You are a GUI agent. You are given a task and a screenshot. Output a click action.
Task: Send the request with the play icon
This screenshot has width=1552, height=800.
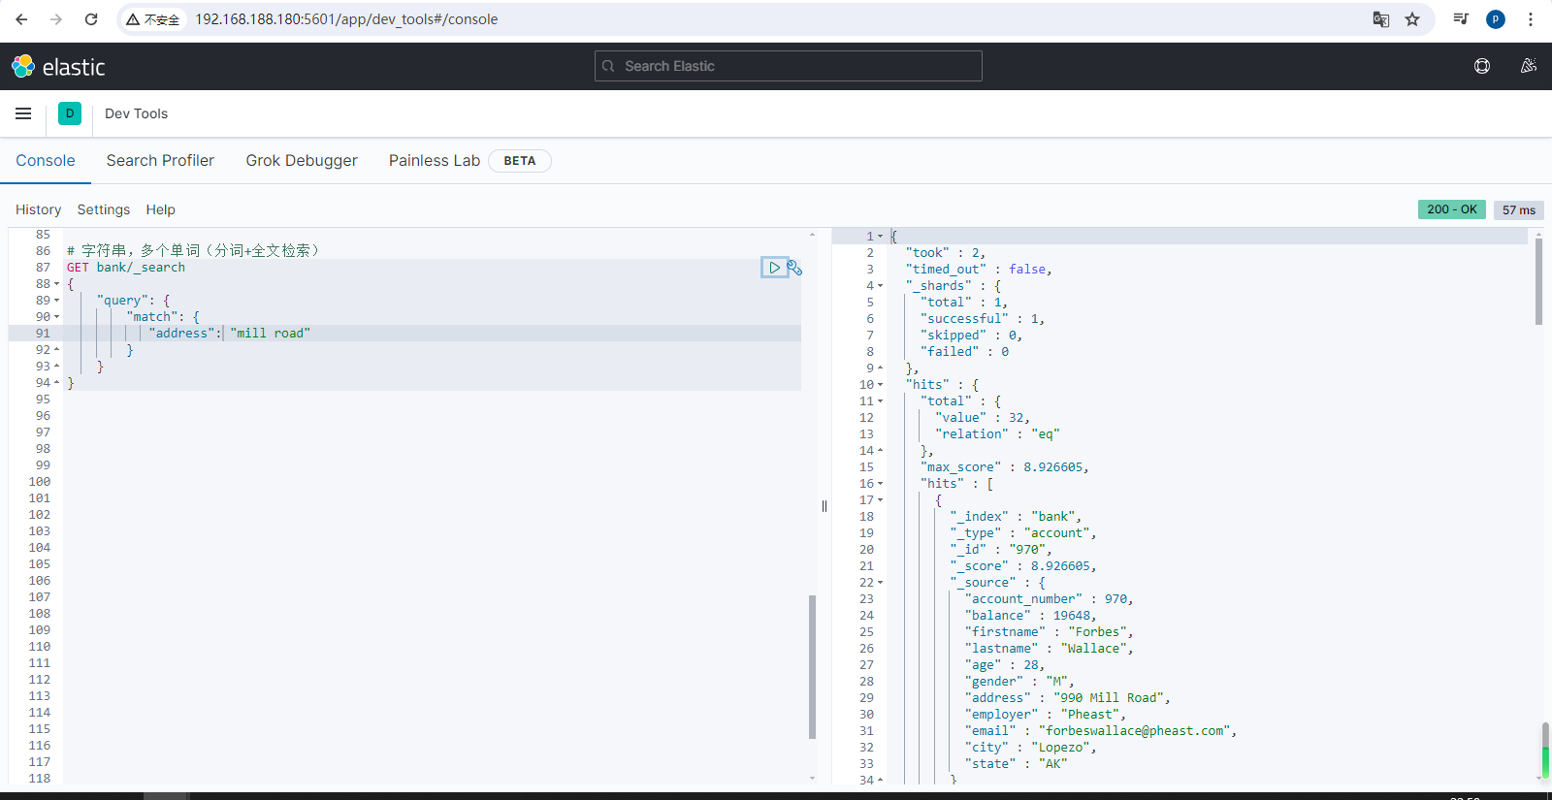774,268
